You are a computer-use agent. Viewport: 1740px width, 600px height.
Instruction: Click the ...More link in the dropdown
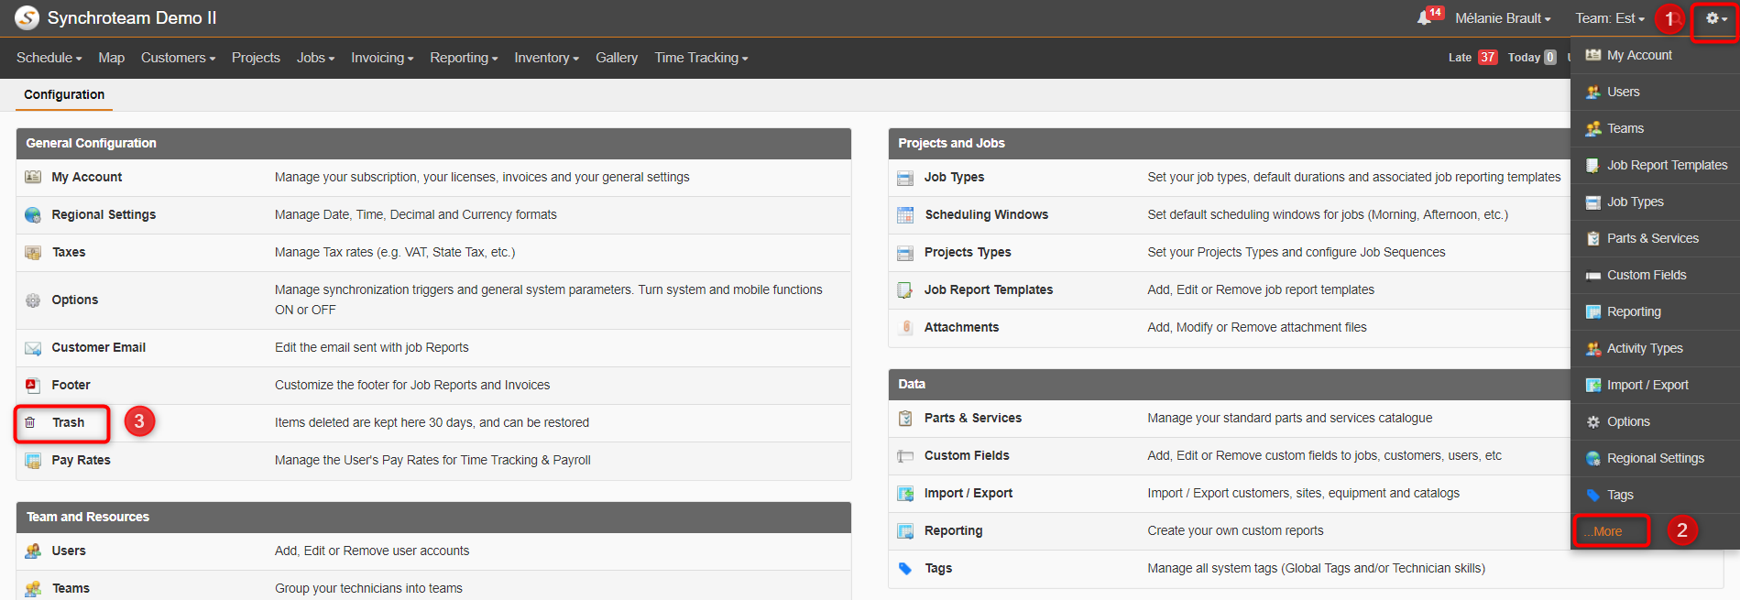coord(1603,531)
